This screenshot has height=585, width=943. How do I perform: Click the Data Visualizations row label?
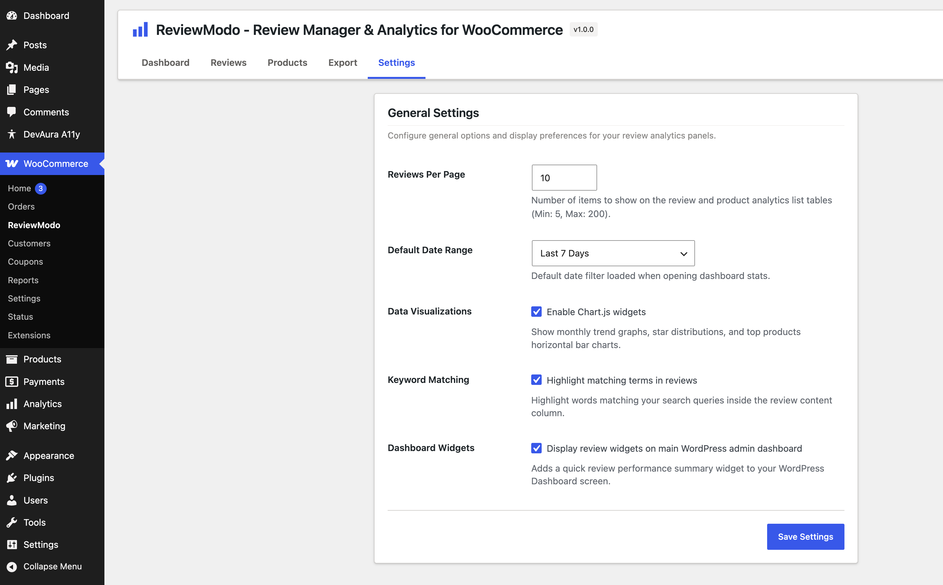[429, 311]
